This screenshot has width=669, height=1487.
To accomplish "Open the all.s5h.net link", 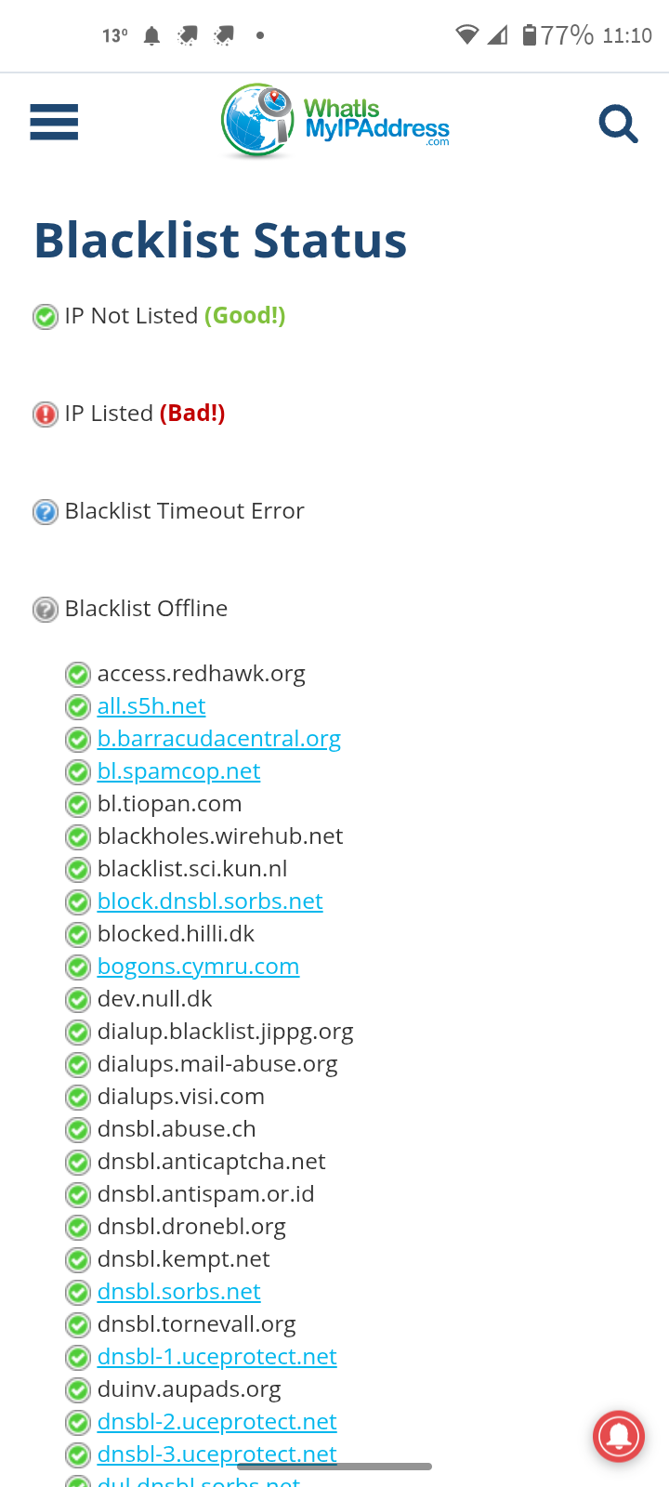I will coord(151,706).
